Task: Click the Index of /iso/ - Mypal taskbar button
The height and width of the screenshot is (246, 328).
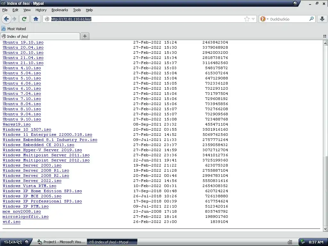Action: 112,242
